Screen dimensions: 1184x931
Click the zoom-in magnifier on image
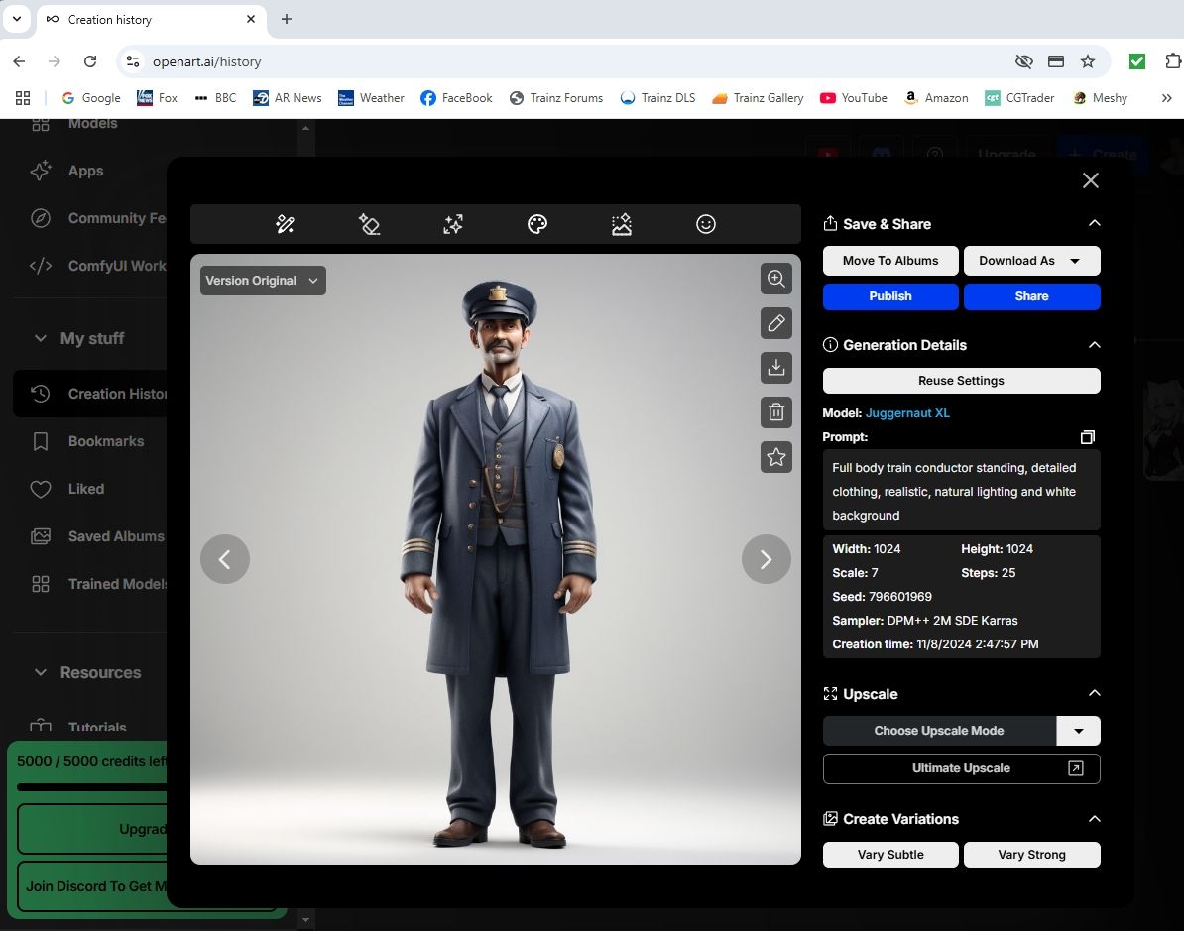[x=776, y=279]
